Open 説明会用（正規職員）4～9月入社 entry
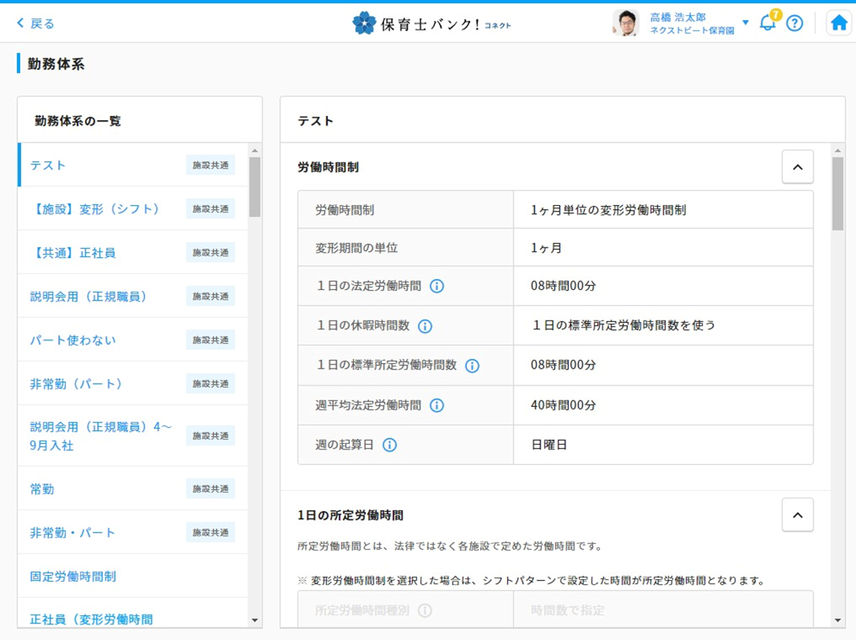 click(x=101, y=436)
